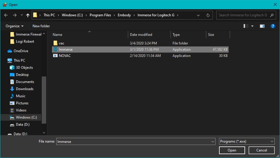Select Windows (C:) drive in sidebar
The width and height of the screenshot is (280, 158).
(x=21, y=117)
